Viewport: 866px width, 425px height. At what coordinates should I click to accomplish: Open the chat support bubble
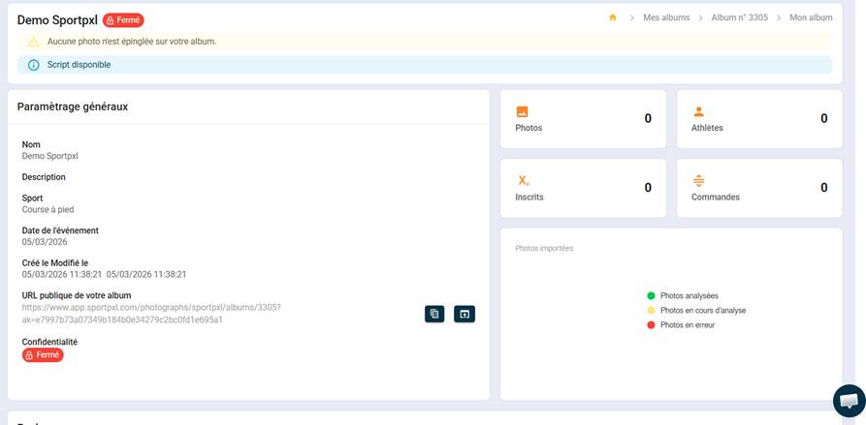click(x=849, y=401)
